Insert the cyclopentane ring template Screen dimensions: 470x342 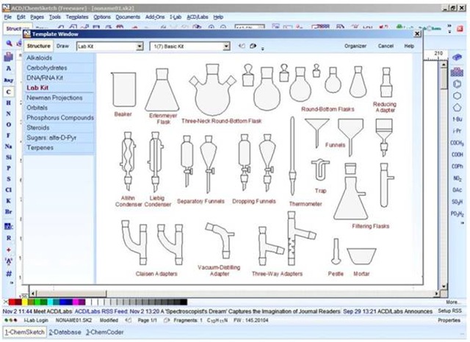(457, 107)
